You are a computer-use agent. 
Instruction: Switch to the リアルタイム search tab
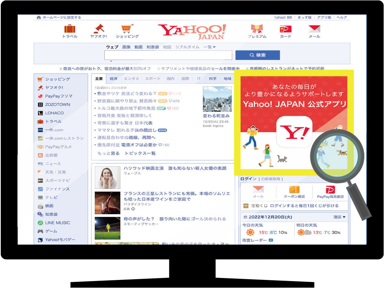coord(187,47)
